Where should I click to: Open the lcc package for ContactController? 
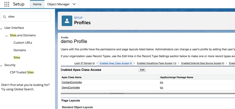coord(162,82)
